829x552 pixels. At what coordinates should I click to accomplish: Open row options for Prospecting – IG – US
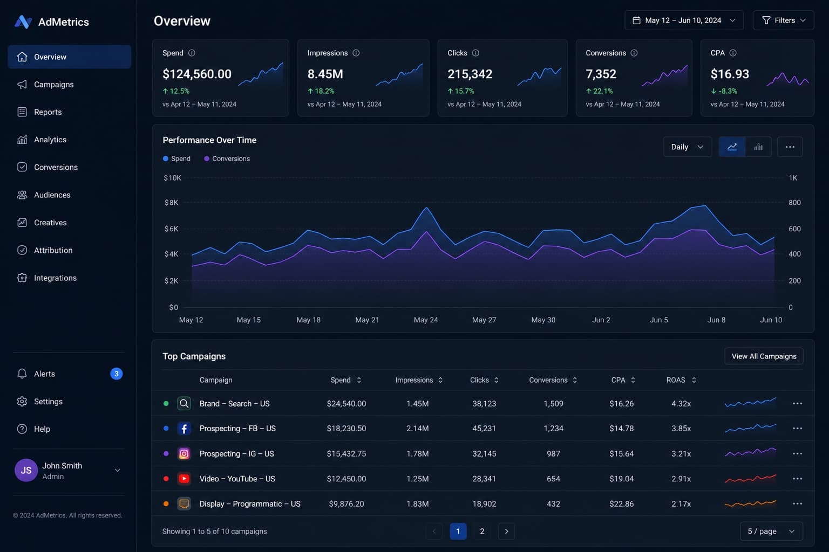798,453
